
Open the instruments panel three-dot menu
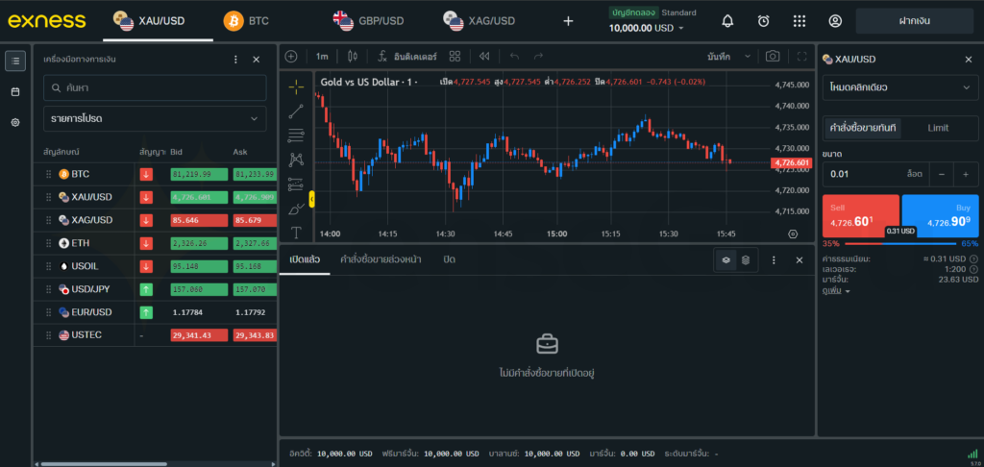(236, 59)
